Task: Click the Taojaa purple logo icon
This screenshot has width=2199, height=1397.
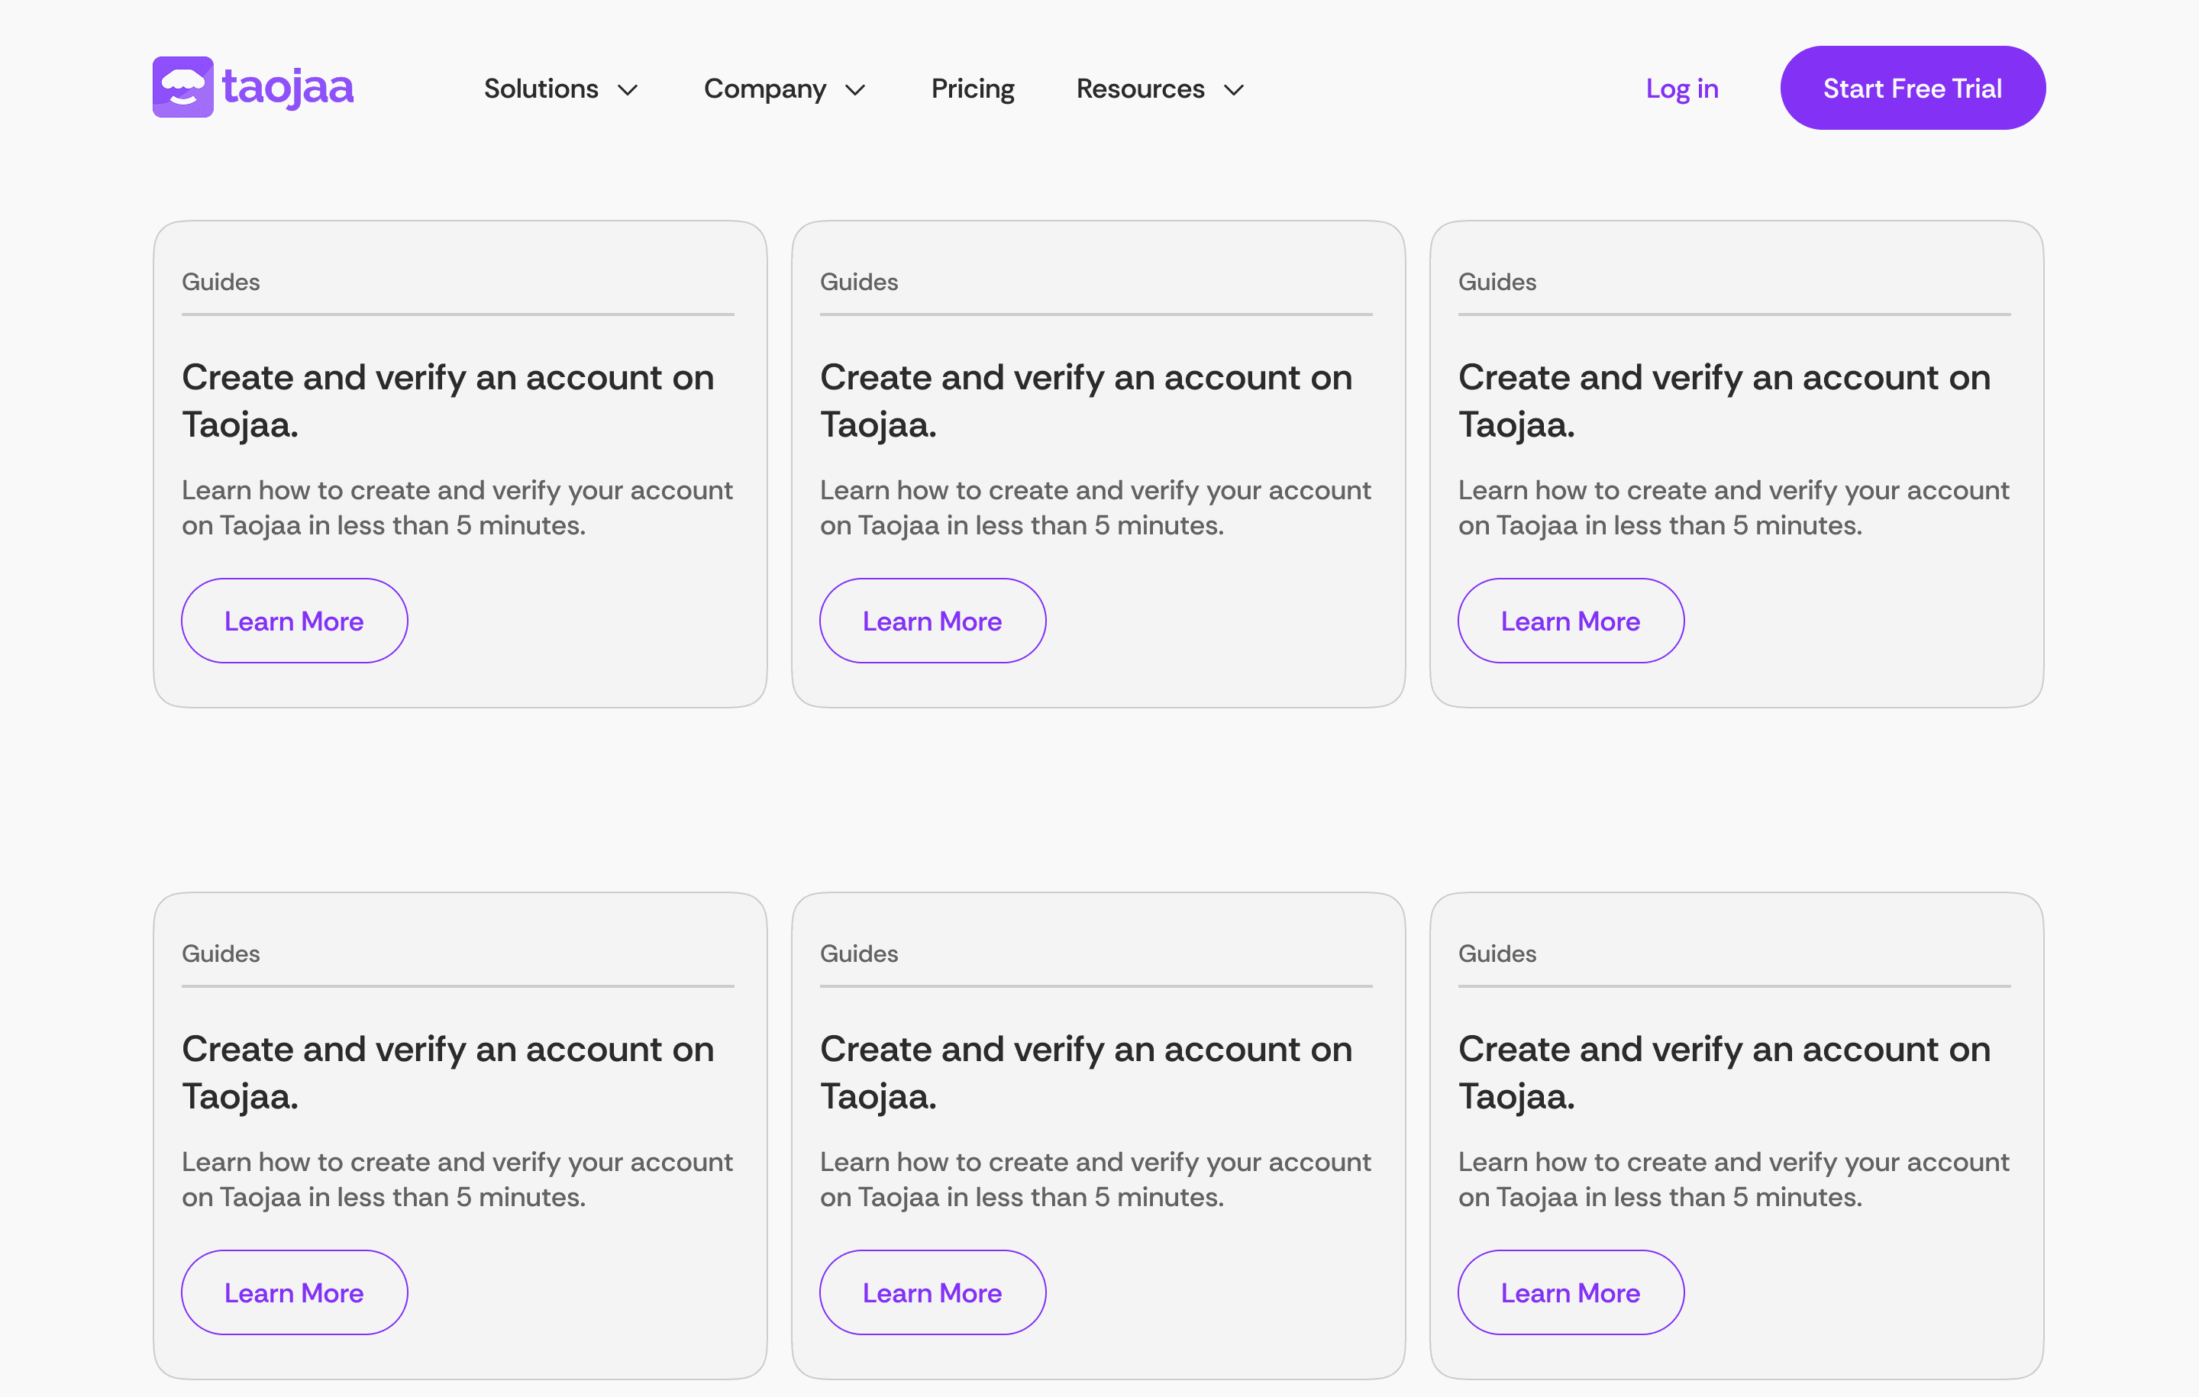Action: [x=182, y=88]
